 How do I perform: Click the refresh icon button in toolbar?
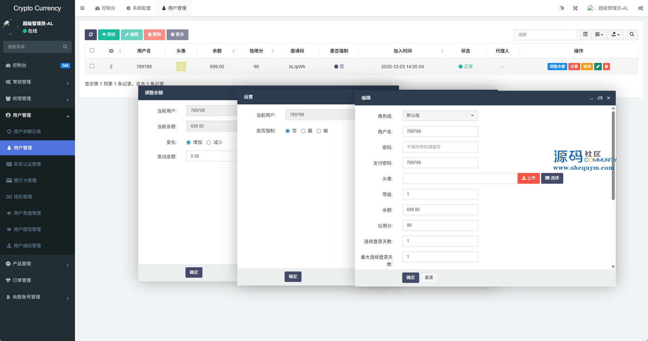point(91,35)
